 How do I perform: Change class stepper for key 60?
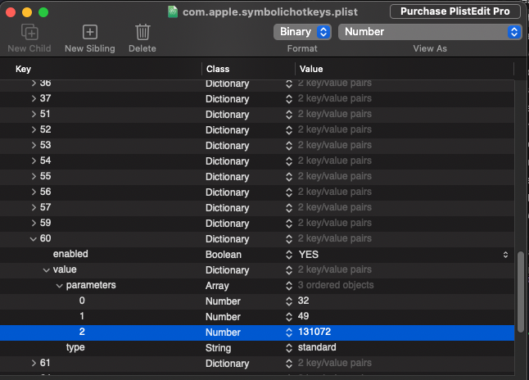point(289,239)
